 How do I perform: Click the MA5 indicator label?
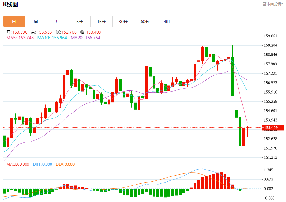click(x=20, y=38)
